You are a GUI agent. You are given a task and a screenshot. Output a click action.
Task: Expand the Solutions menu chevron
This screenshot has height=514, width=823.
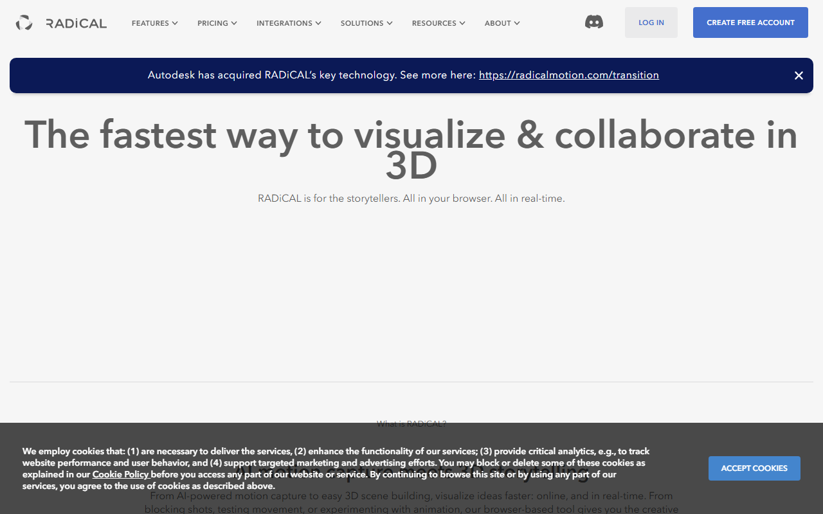click(x=389, y=23)
